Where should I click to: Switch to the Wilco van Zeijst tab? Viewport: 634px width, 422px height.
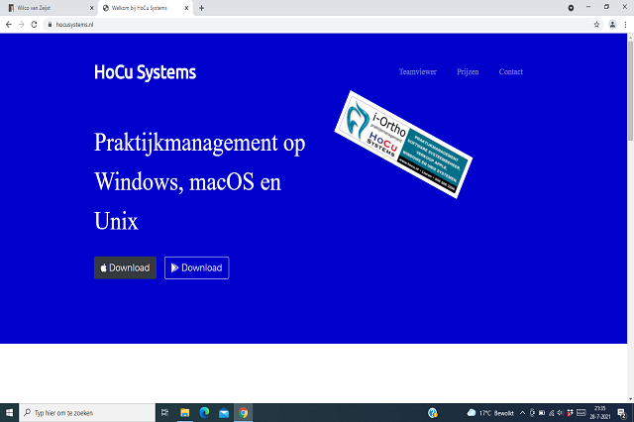click(51, 8)
